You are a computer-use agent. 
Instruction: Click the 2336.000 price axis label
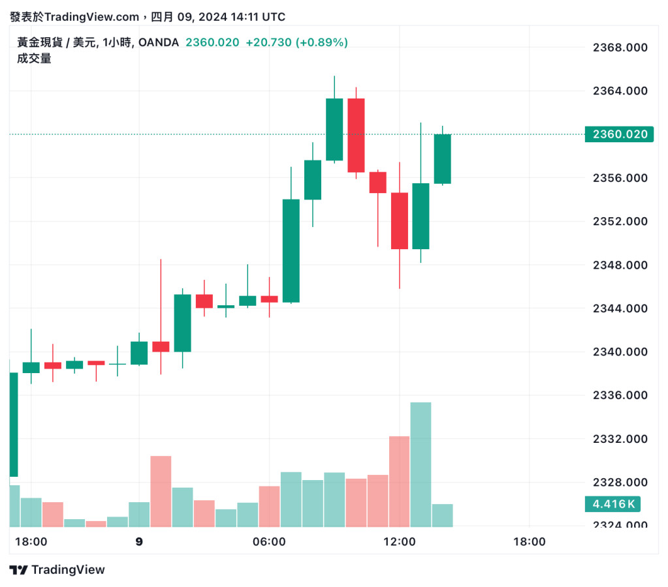click(x=619, y=395)
